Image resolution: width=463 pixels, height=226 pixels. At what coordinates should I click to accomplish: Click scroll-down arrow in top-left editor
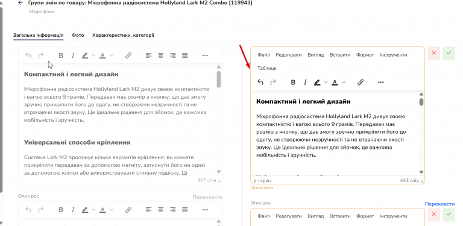pyautogui.click(x=219, y=171)
